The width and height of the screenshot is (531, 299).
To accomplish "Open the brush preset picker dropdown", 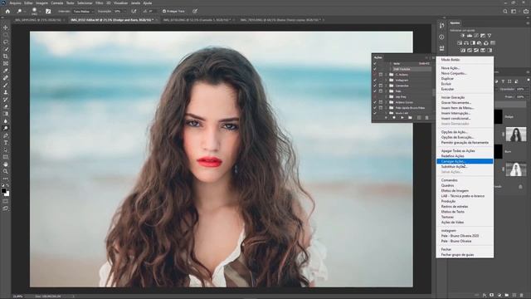I will coord(40,11).
